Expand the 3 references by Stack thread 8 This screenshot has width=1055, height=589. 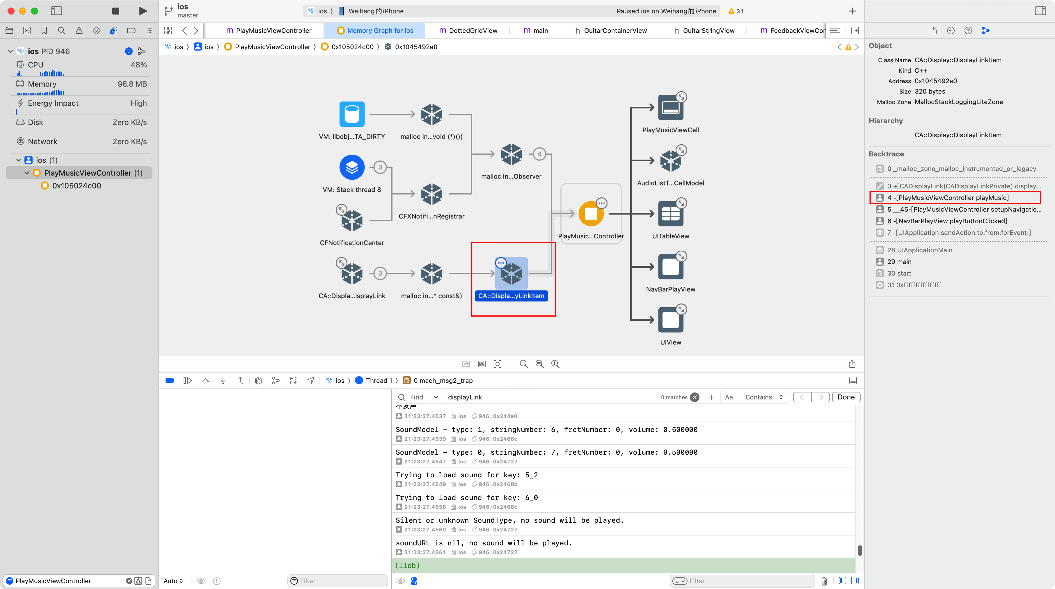coord(380,167)
